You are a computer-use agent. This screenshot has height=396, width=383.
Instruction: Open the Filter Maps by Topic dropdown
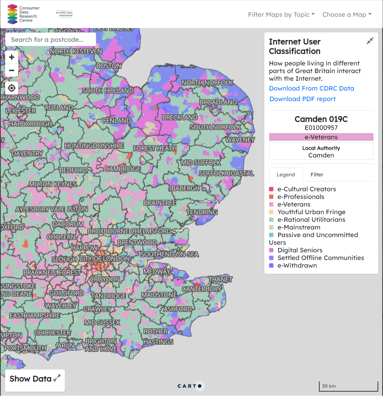pos(281,15)
